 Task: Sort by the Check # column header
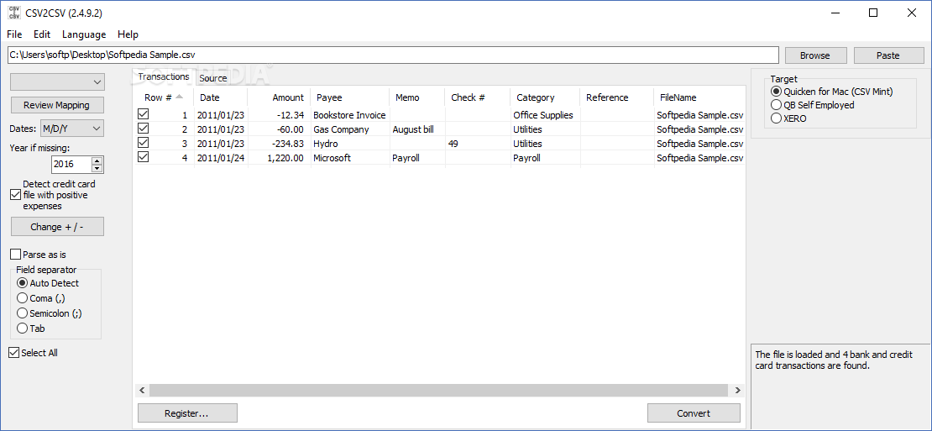(x=477, y=97)
